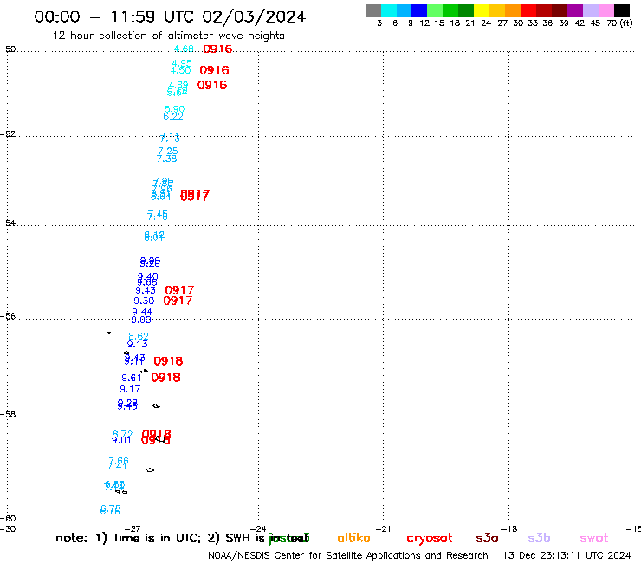Click the '0918' time label beside 9.61

pos(166,378)
